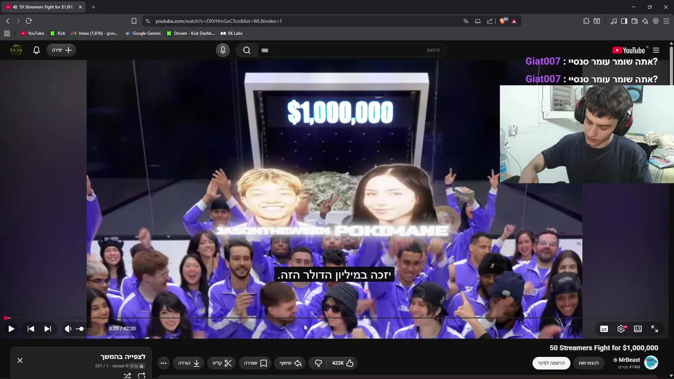Mute the video volume speaker icon
The image size is (674, 379).
pyautogui.click(x=68, y=328)
